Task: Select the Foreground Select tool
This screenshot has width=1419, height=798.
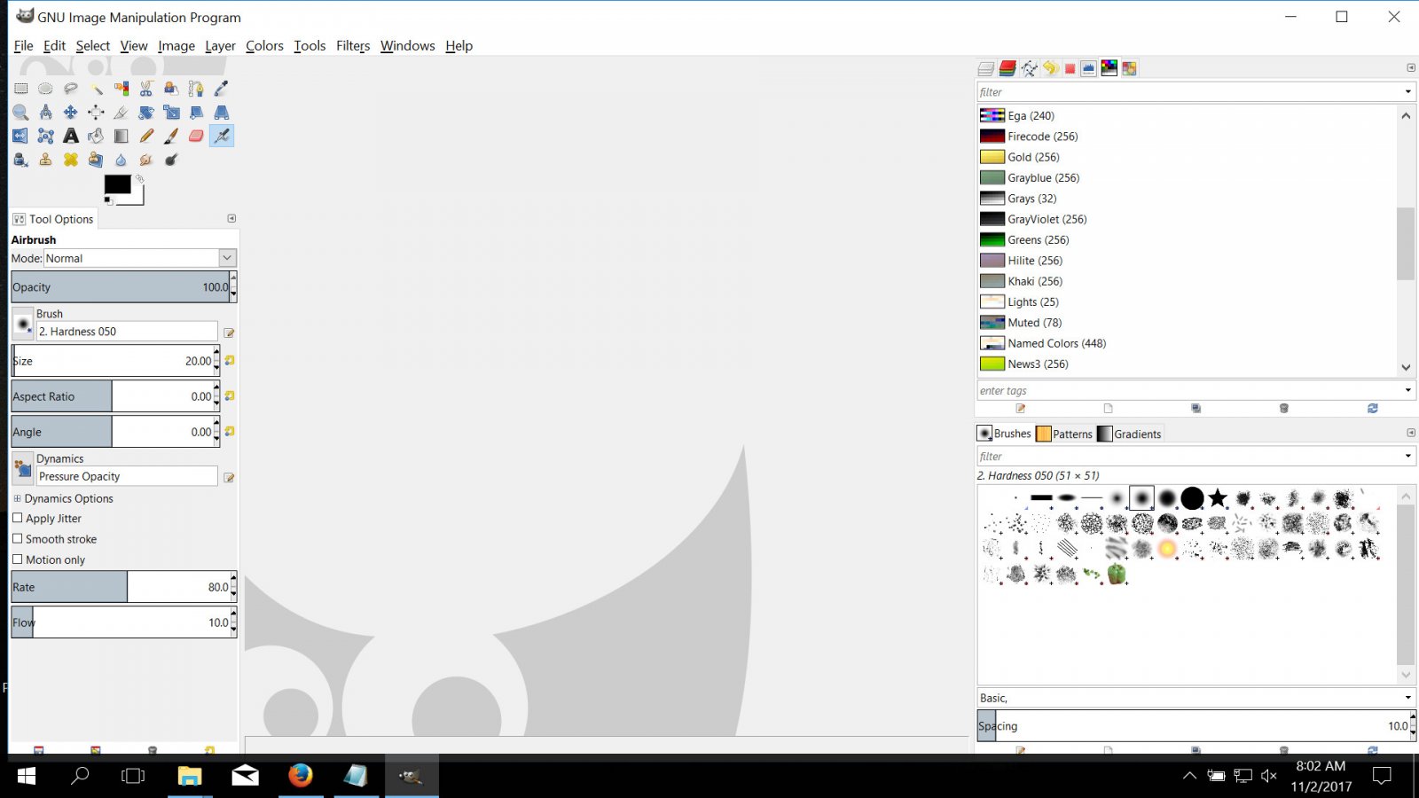Action: (171, 89)
